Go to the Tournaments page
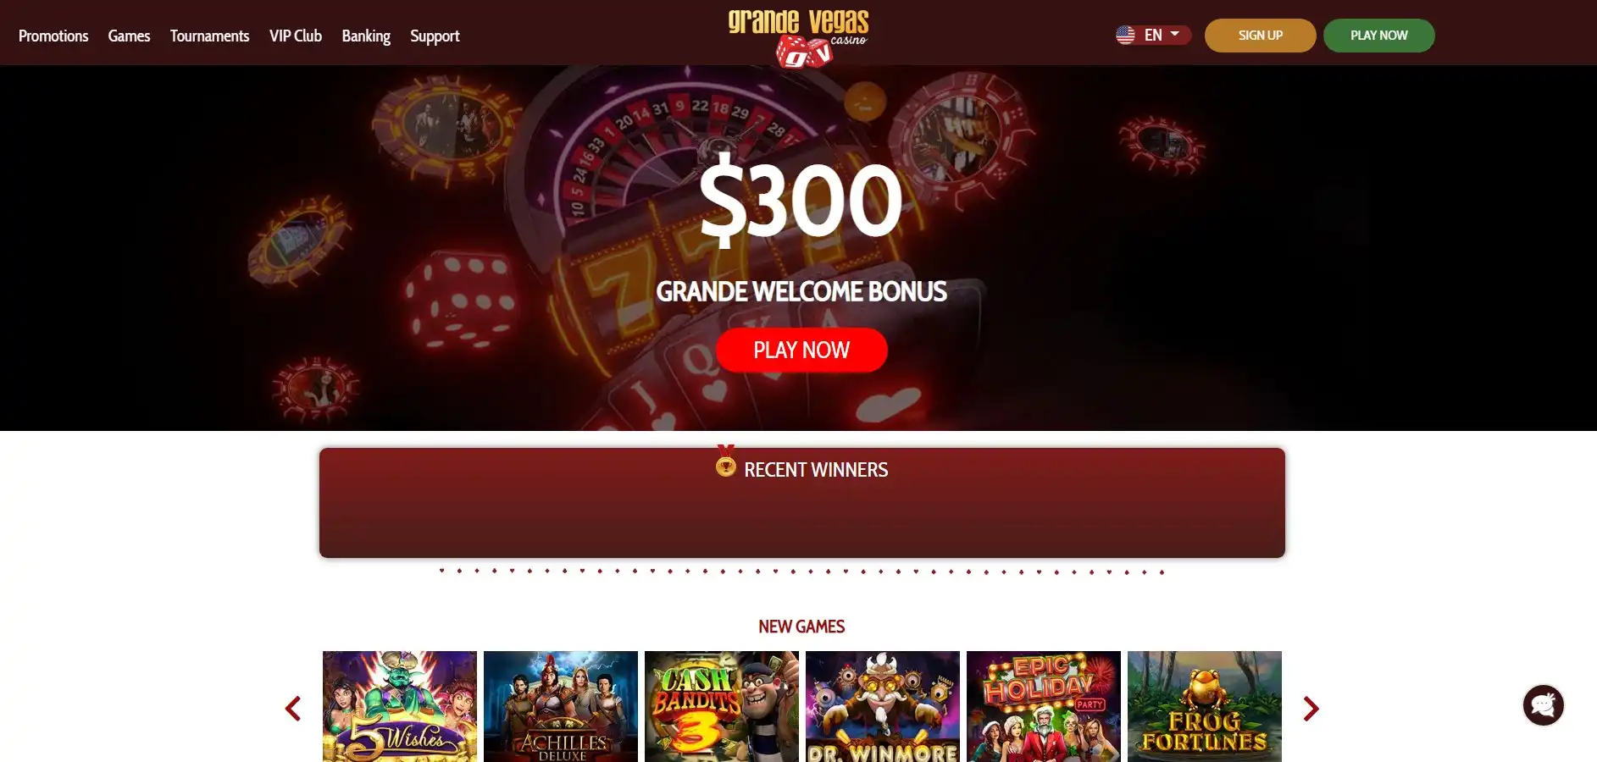This screenshot has width=1597, height=762. click(x=209, y=36)
